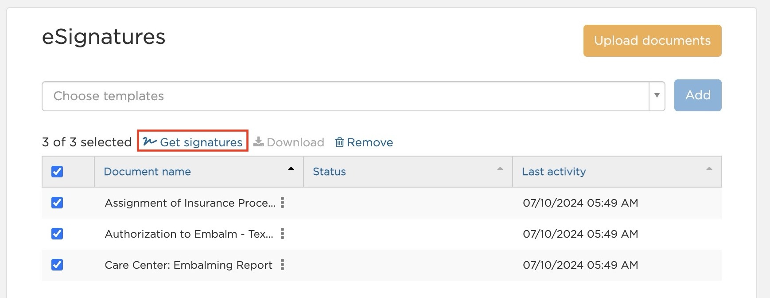Open options menu for Authorization to Embalm document

[x=282, y=234]
